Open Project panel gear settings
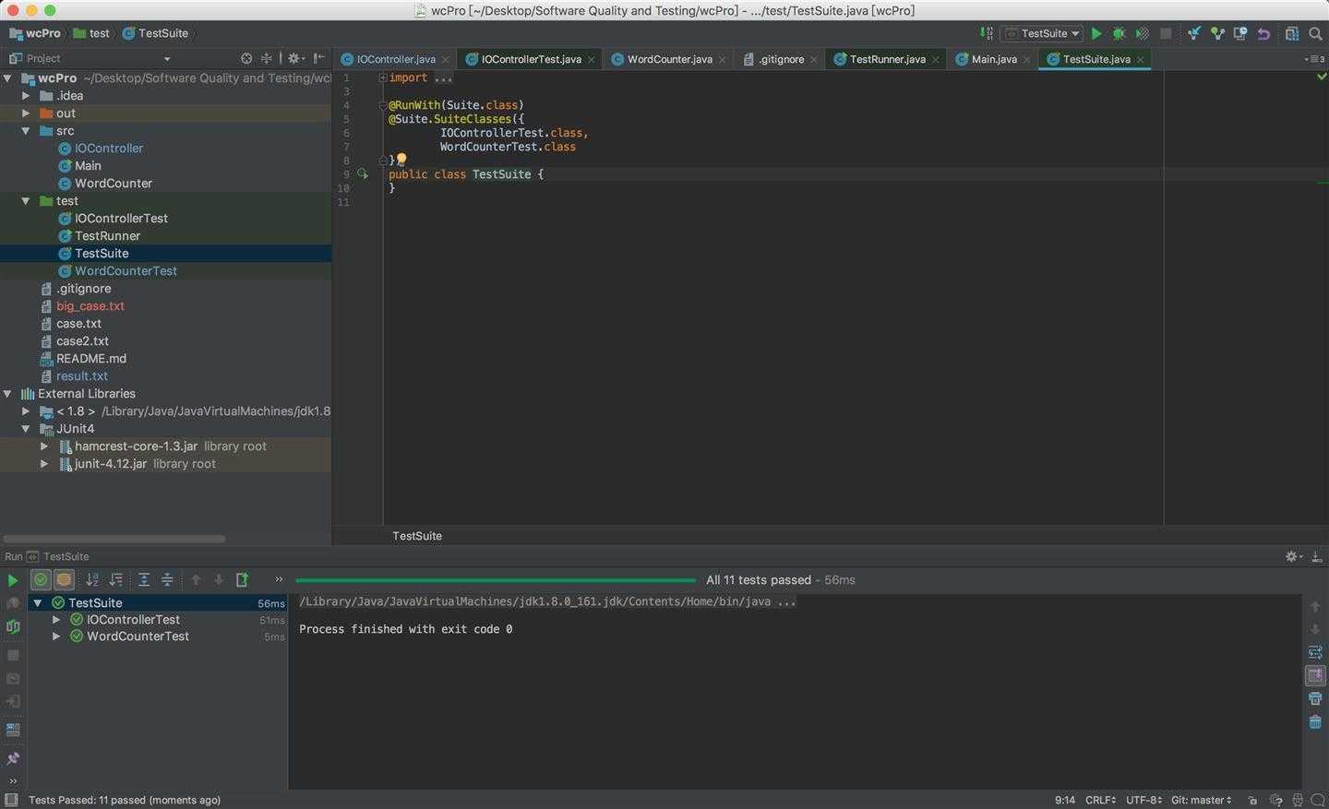Screen dimensions: 1329x809 pos(295,58)
